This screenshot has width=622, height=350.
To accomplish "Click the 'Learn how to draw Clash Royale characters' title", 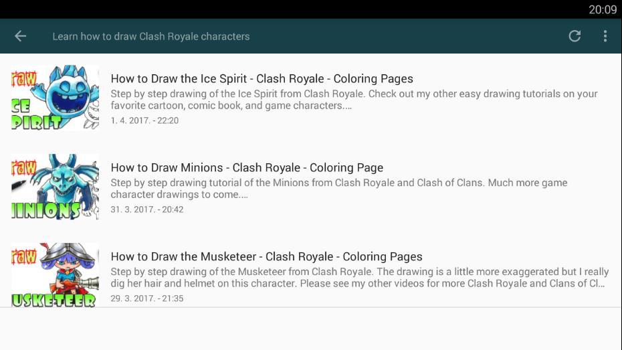I will (150, 37).
